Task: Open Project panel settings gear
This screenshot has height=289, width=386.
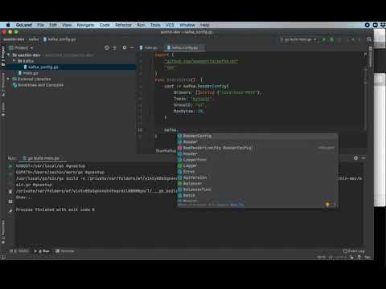Action: pos(125,48)
